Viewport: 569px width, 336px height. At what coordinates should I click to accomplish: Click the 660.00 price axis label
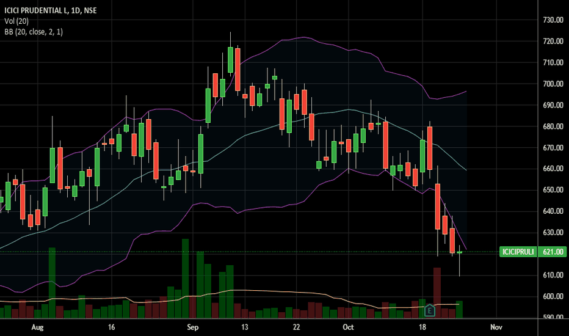click(x=553, y=169)
